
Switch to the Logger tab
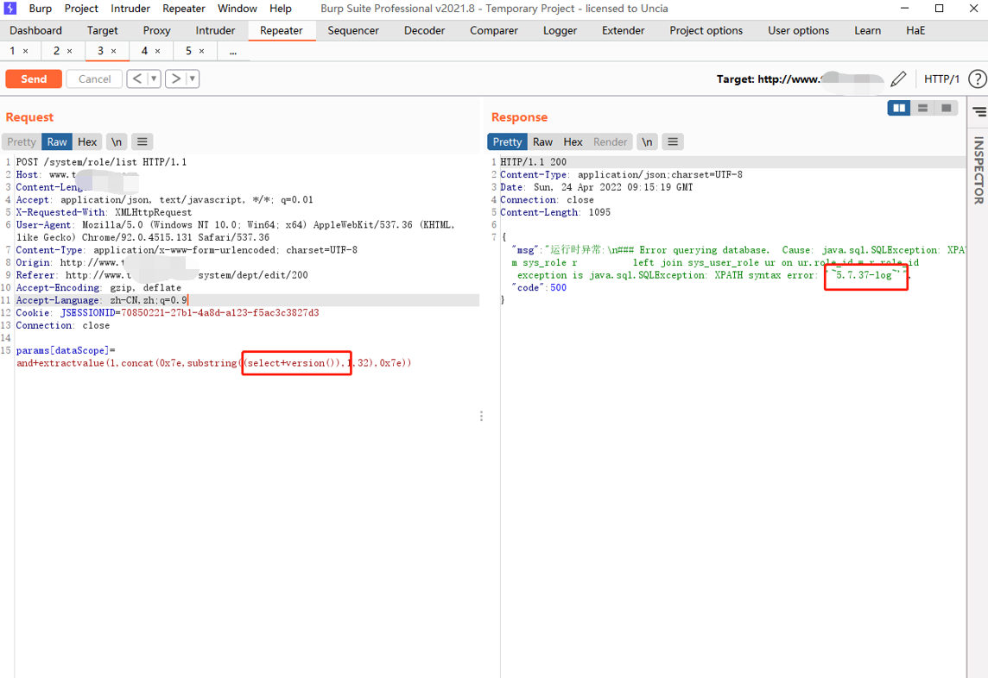point(560,30)
